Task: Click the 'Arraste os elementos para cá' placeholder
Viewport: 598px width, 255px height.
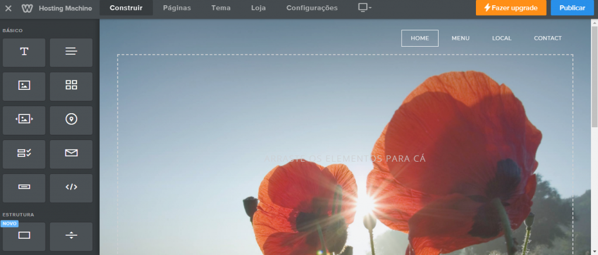Action: [345, 159]
